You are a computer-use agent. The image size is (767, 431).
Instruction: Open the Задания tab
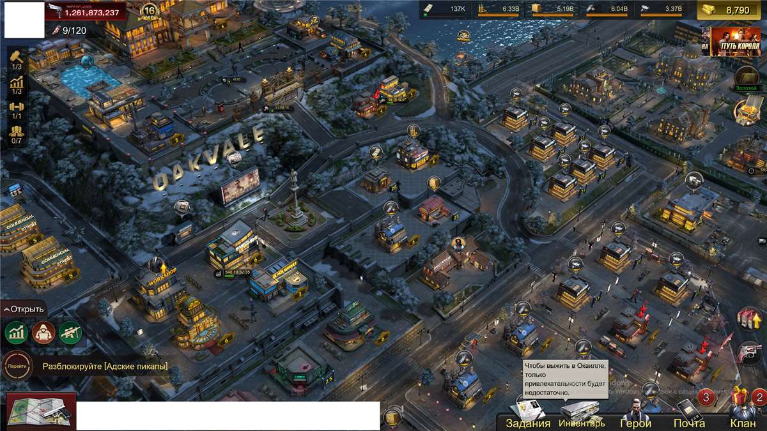[x=527, y=416]
